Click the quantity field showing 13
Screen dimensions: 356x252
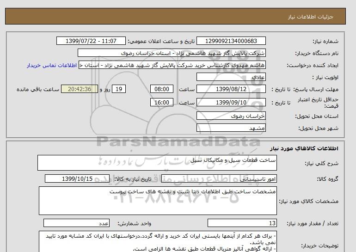[242, 223]
